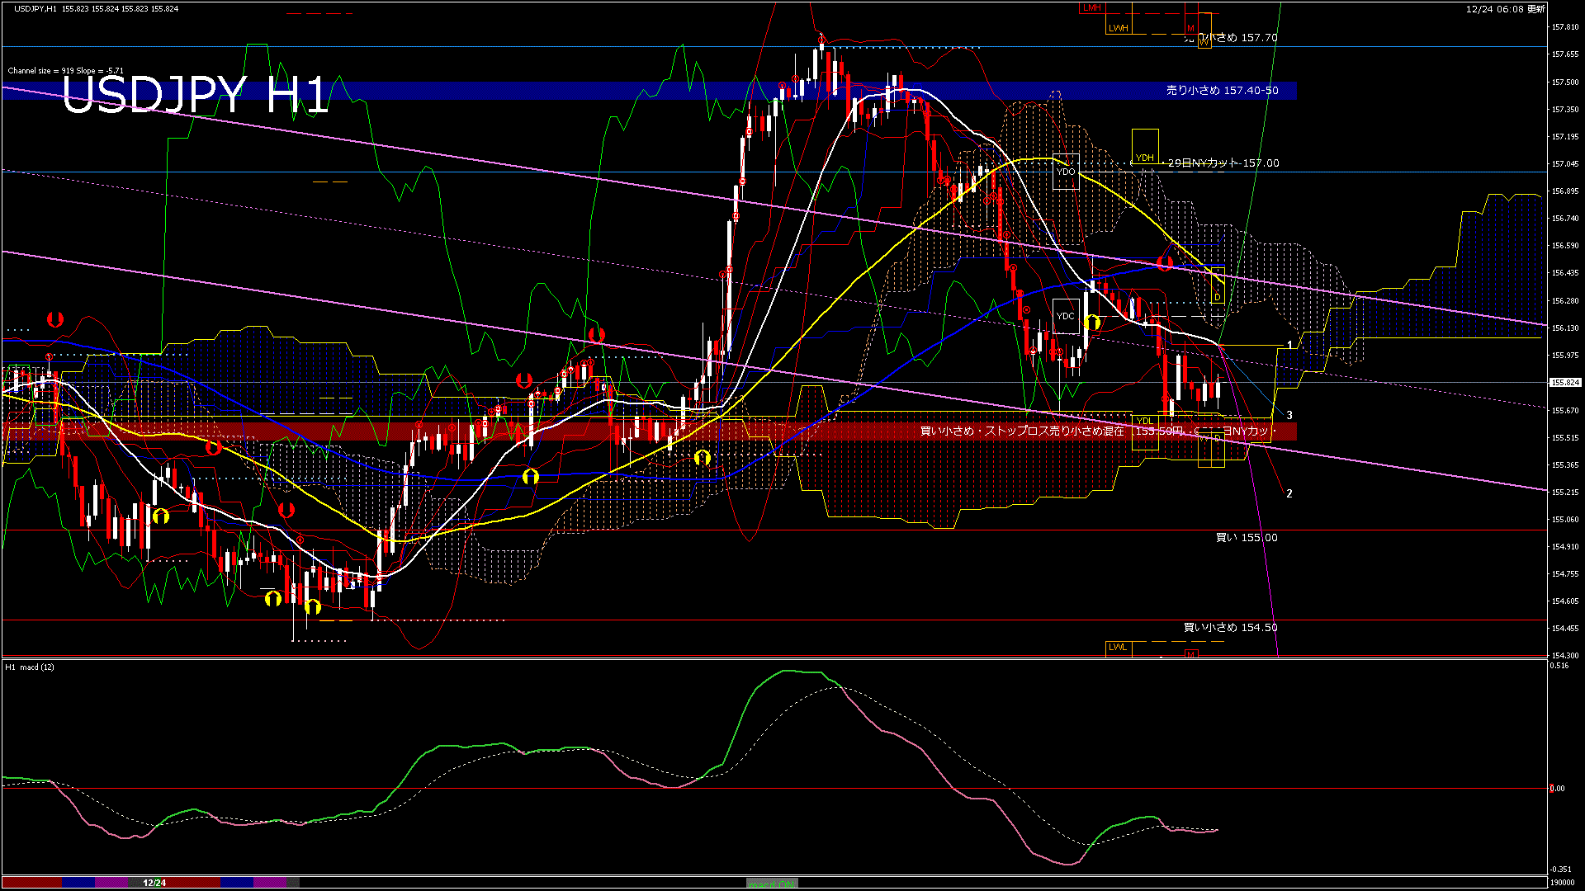This screenshot has height=891, width=1585.
Task: Click the USDJPY,H1 symbol header text
Action: click(35, 8)
